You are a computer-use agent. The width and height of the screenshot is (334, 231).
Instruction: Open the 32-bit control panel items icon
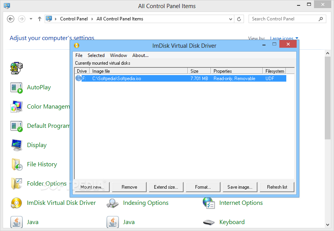coord(17,68)
